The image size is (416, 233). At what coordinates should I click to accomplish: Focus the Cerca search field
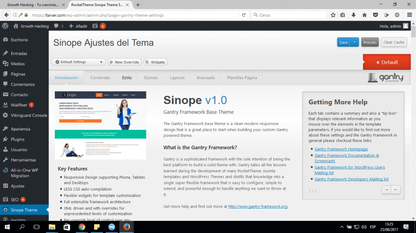pyautogui.click(x=289, y=15)
